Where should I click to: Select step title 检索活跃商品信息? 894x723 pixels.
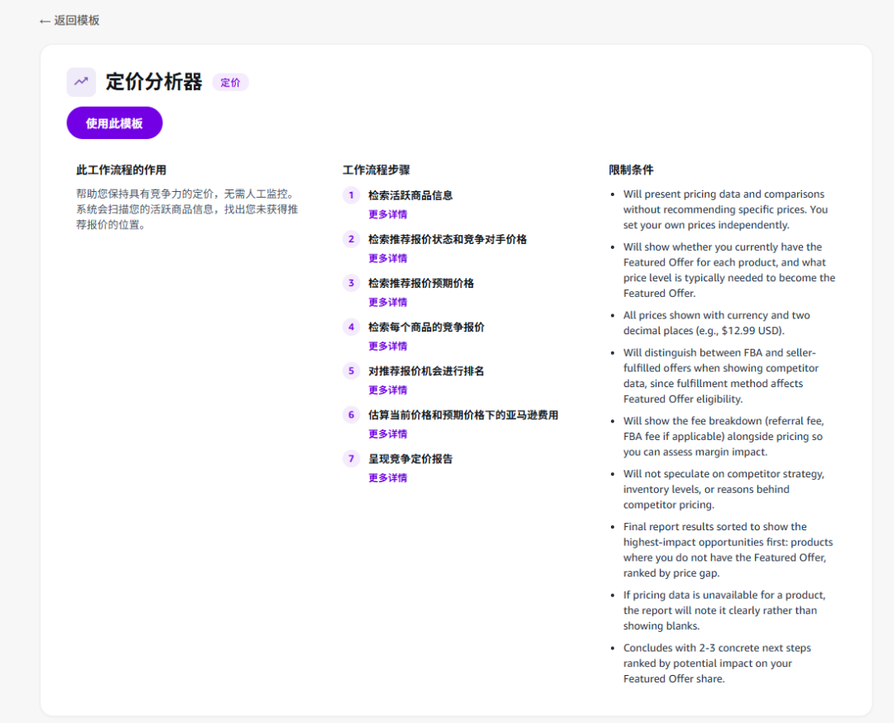click(x=411, y=195)
